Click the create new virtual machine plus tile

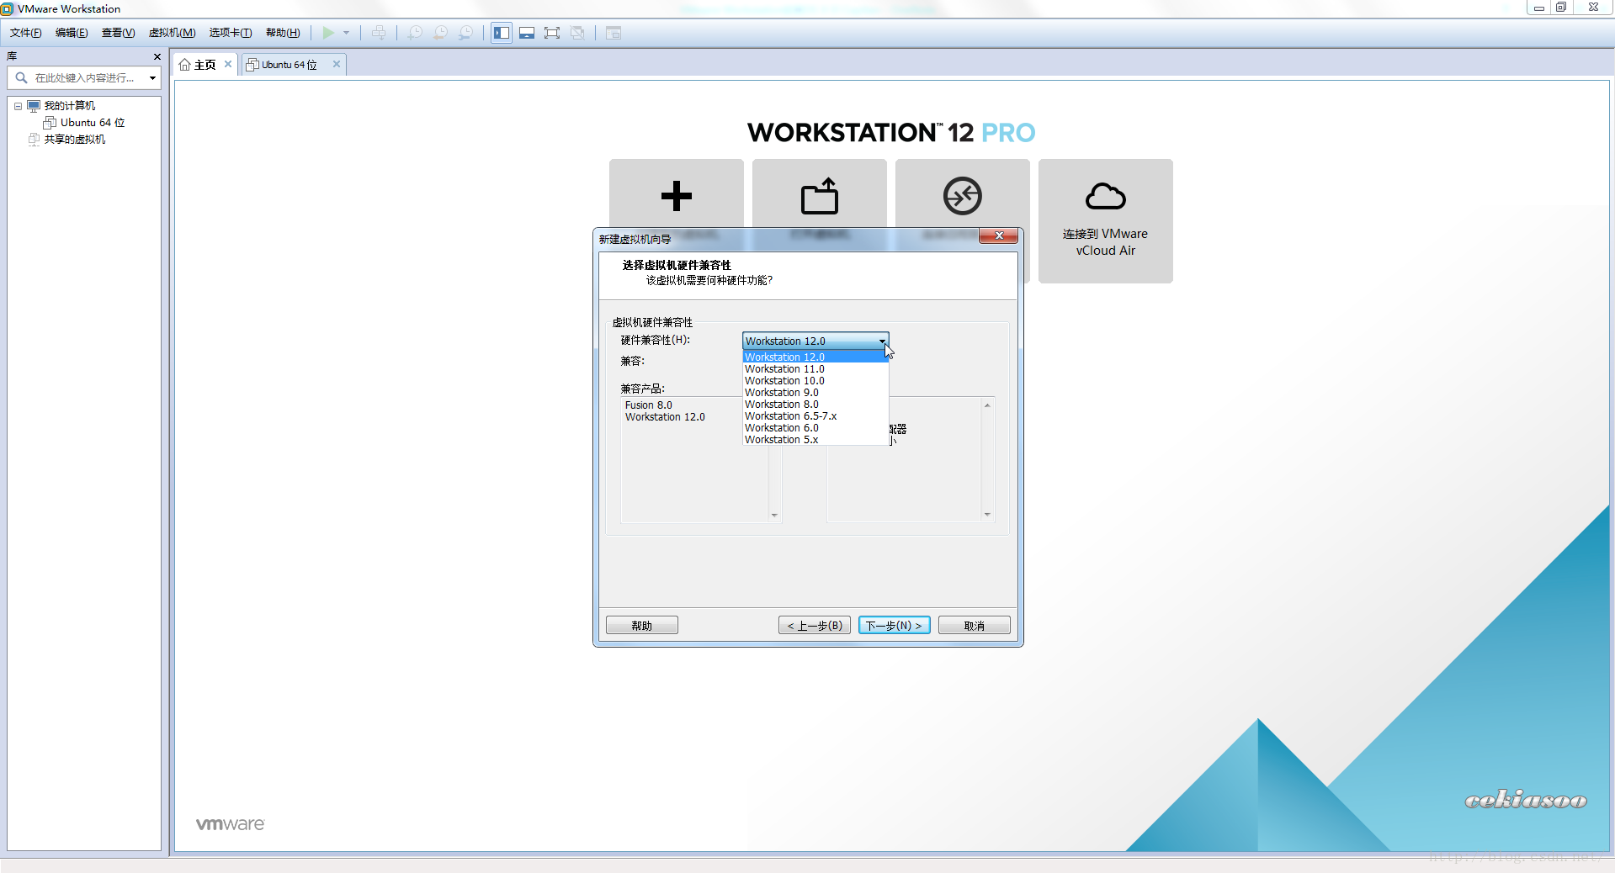pyautogui.click(x=677, y=196)
